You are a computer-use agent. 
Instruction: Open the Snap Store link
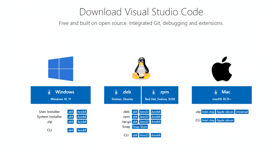pyautogui.click(x=140, y=127)
